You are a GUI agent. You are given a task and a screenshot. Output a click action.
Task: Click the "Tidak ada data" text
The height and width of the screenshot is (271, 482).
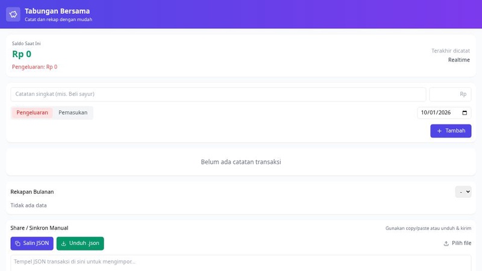(x=28, y=205)
